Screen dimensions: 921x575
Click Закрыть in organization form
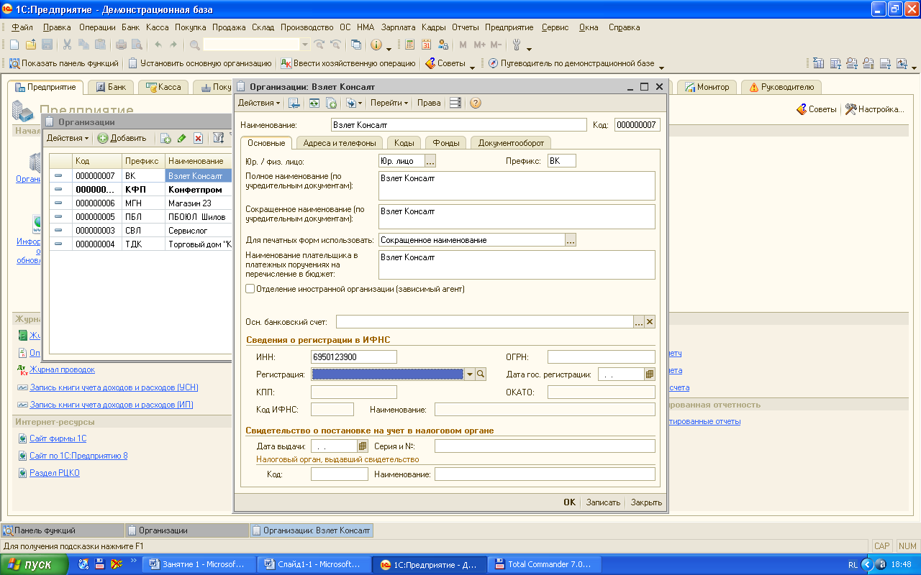click(646, 502)
